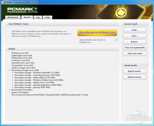Enable automatically view results on PCMark.com
The width and height of the screenshot is (154, 126).
click(116, 40)
